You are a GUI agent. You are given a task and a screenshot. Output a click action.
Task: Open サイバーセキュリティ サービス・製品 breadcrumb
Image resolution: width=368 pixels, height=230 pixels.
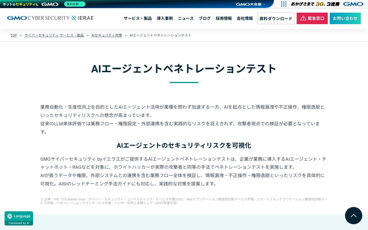click(54, 35)
